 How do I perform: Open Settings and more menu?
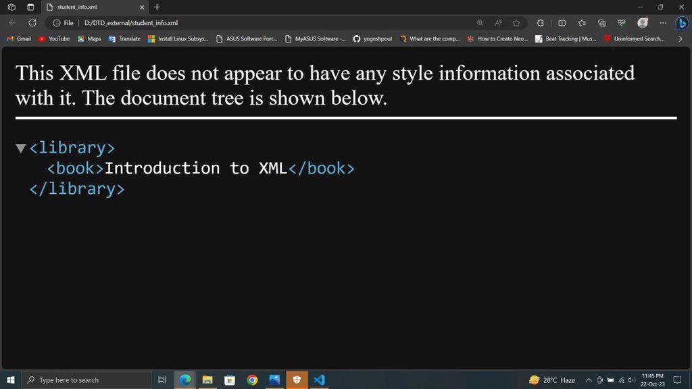(x=663, y=23)
